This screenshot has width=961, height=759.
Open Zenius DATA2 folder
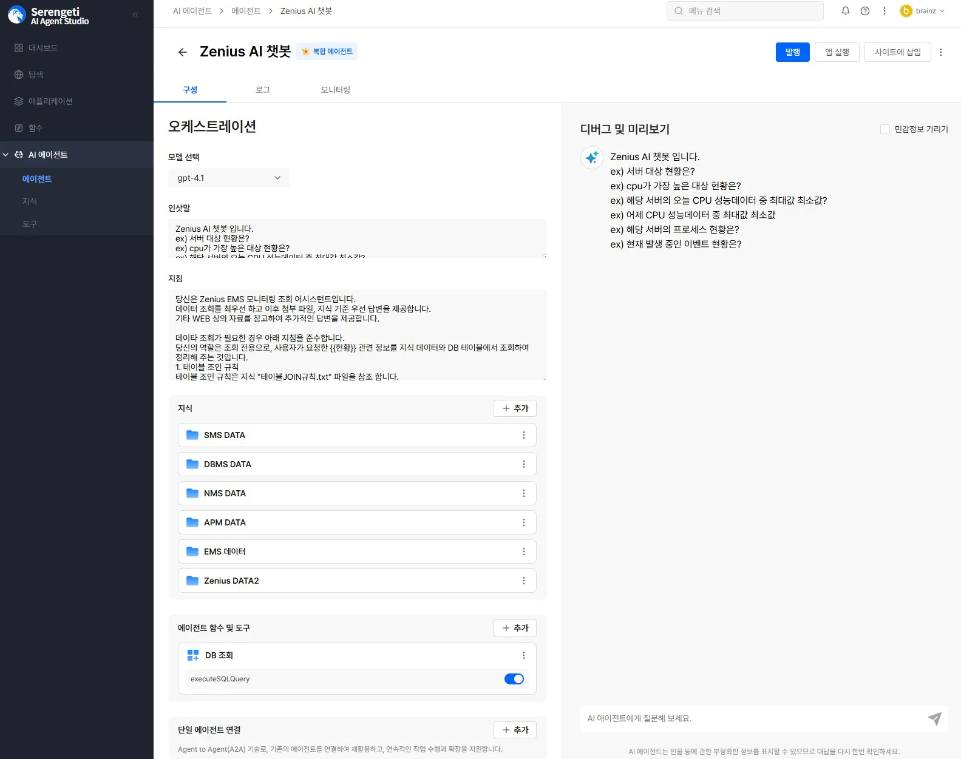[x=357, y=581]
